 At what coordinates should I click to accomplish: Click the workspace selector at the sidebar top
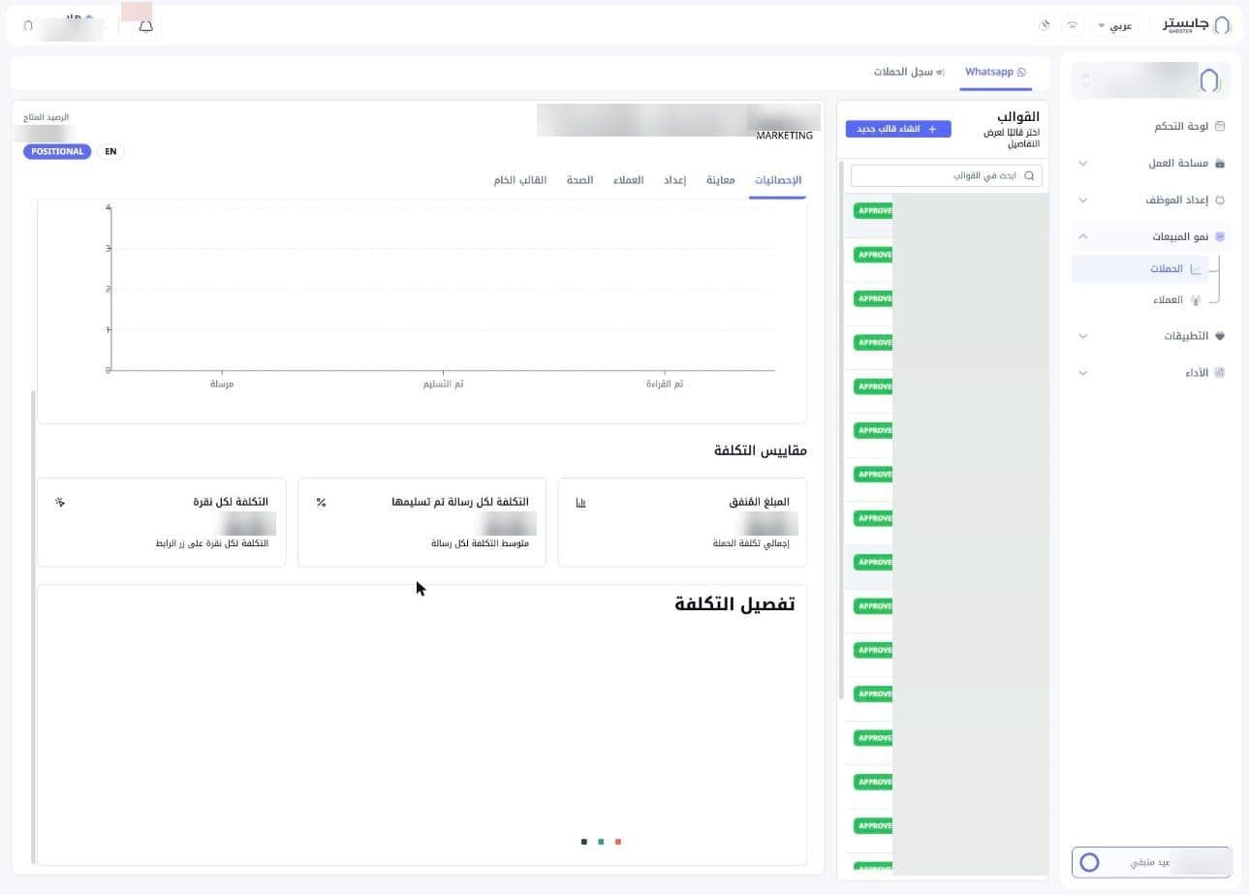[1151, 80]
